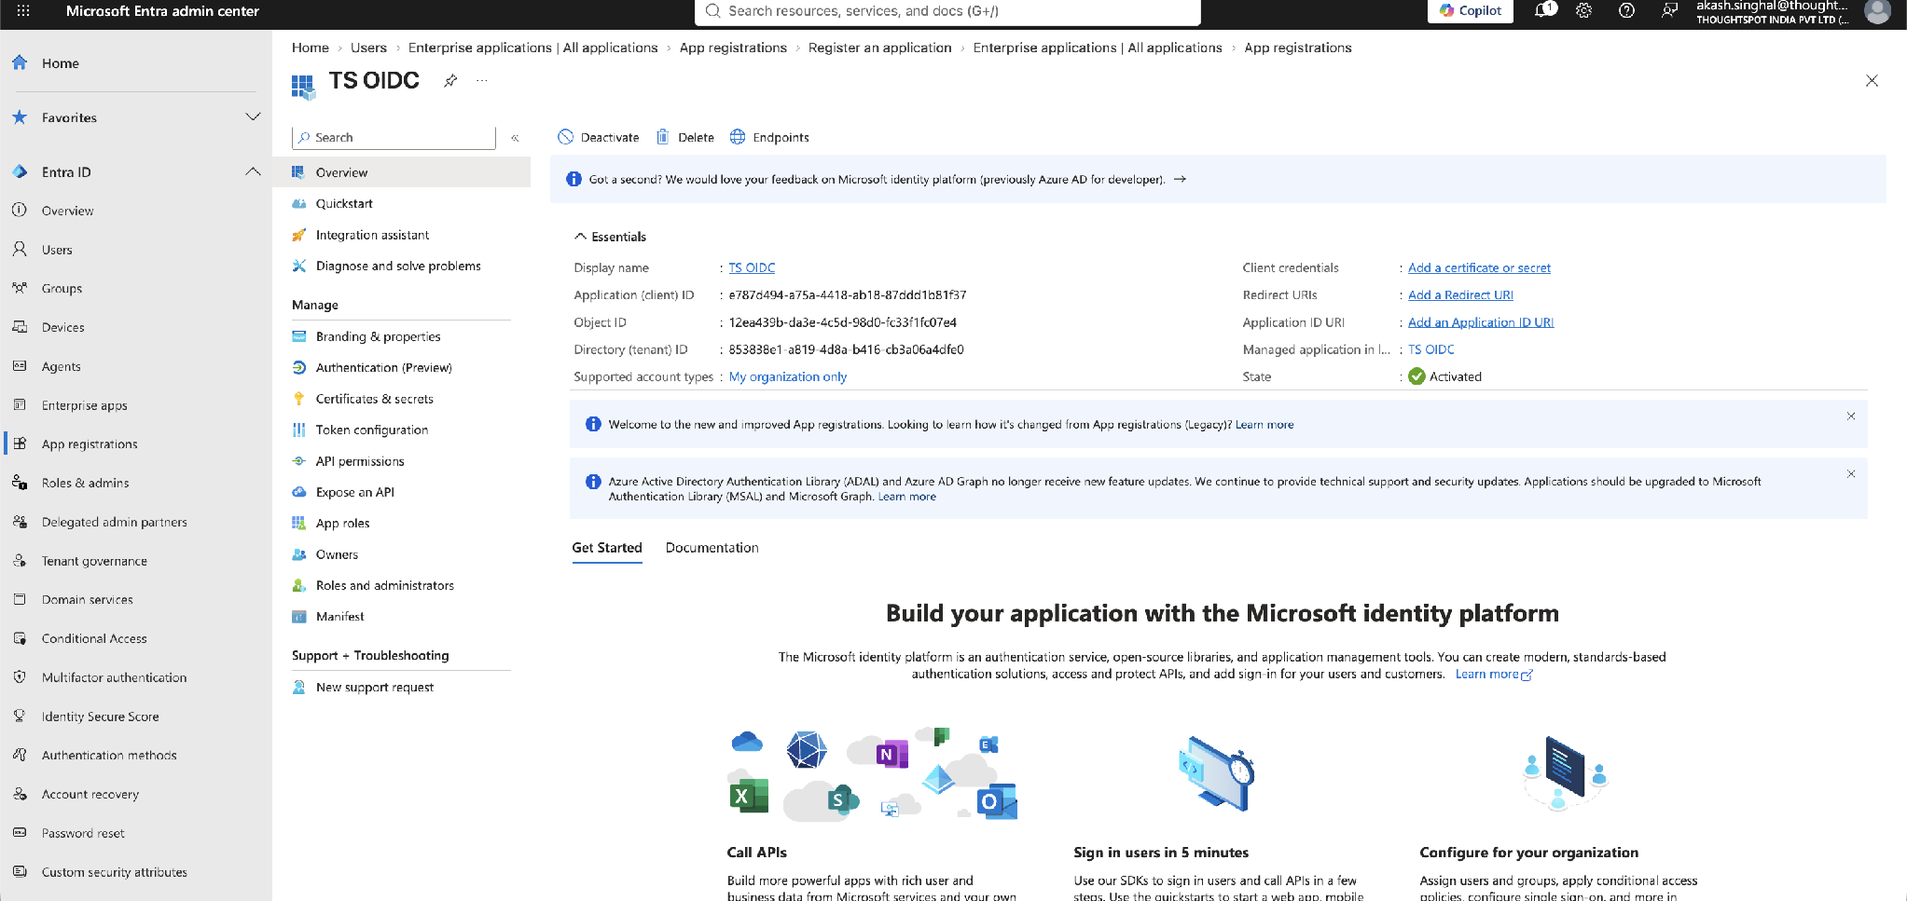Click Register an application breadcrumb
The image size is (1907, 901).
pyautogui.click(x=879, y=48)
